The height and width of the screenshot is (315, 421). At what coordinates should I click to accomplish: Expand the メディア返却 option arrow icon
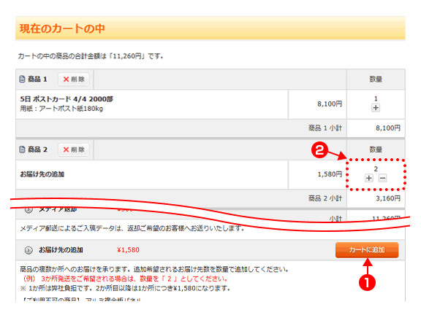click(x=29, y=210)
